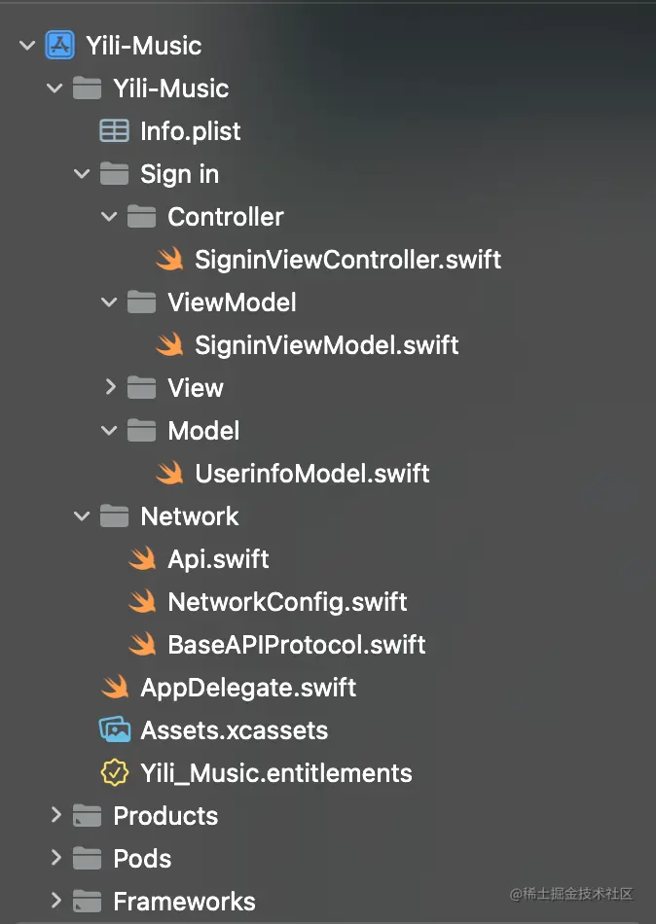Collapse the Model folder
Image resolution: width=656 pixels, height=924 pixels.
109,431
